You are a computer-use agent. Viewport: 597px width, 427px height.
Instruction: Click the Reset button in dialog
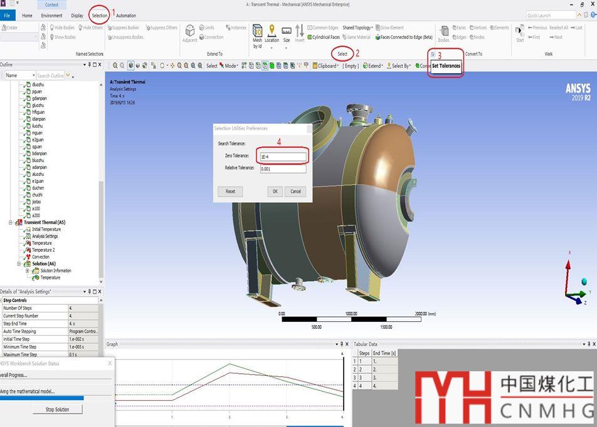(x=230, y=191)
